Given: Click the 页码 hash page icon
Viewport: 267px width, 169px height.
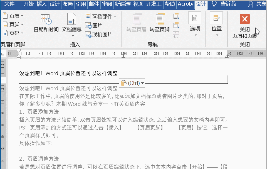Looking at the screenshot, I should point(5,33).
